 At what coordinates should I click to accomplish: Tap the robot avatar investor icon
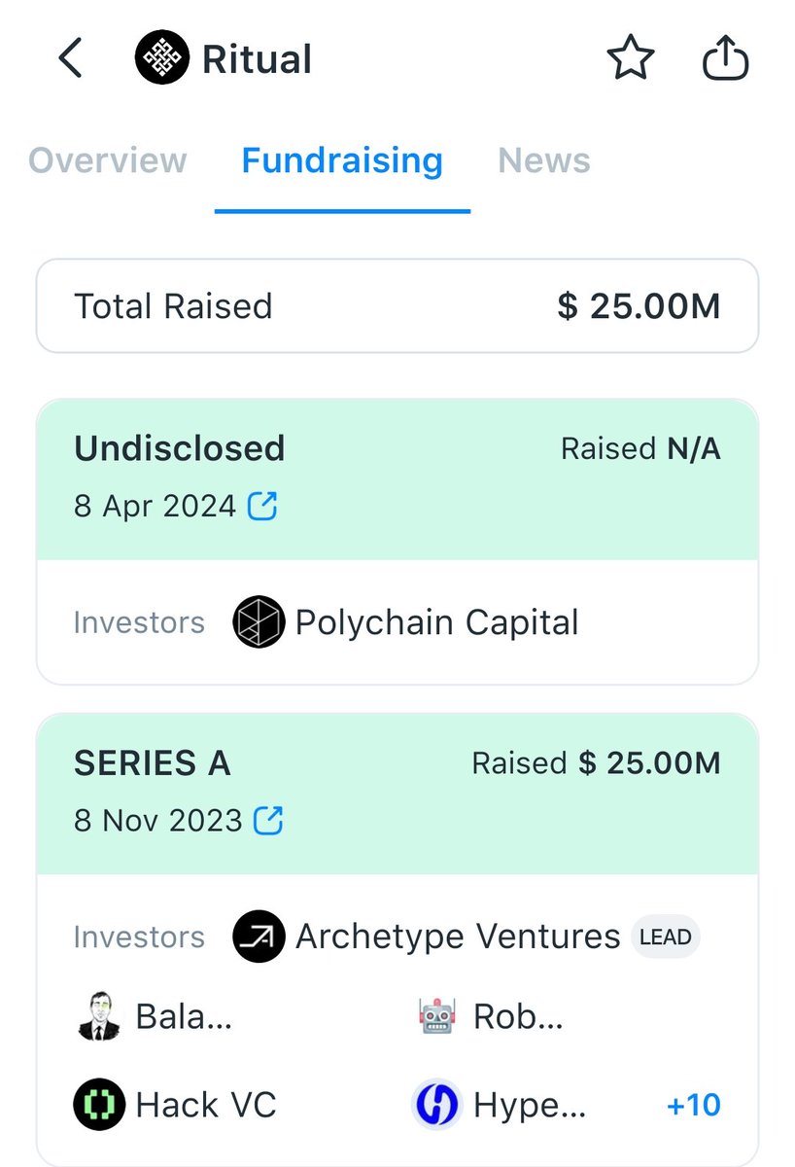(436, 1017)
